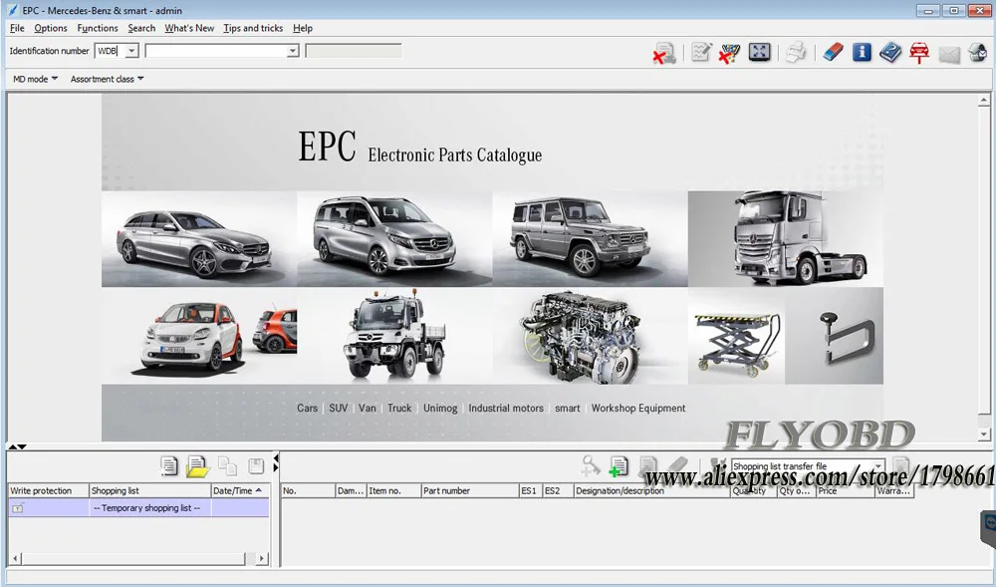This screenshot has height=587, width=996.
Task: Select the Workshop Equipment category link
Action: (x=638, y=408)
